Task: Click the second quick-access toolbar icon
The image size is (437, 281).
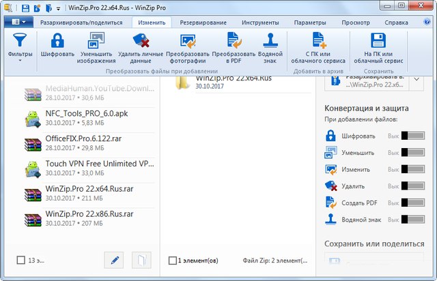Action: (37, 8)
